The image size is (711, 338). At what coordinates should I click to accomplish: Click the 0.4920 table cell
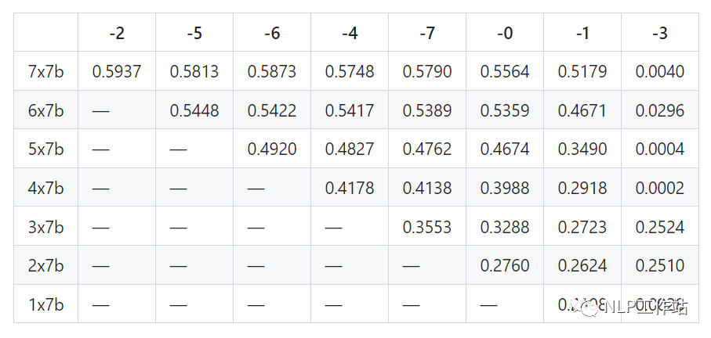click(x=272, y=149)
